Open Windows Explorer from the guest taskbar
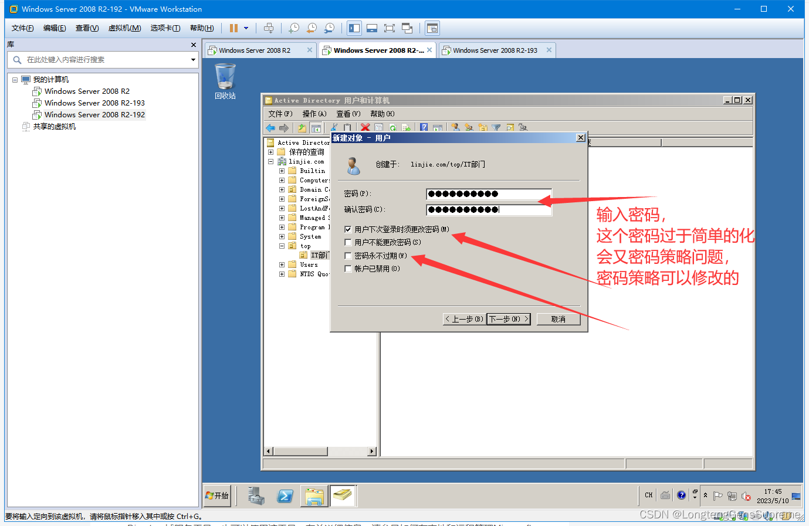Viewport: 809px width, 526px height. [x=314, y=496]
